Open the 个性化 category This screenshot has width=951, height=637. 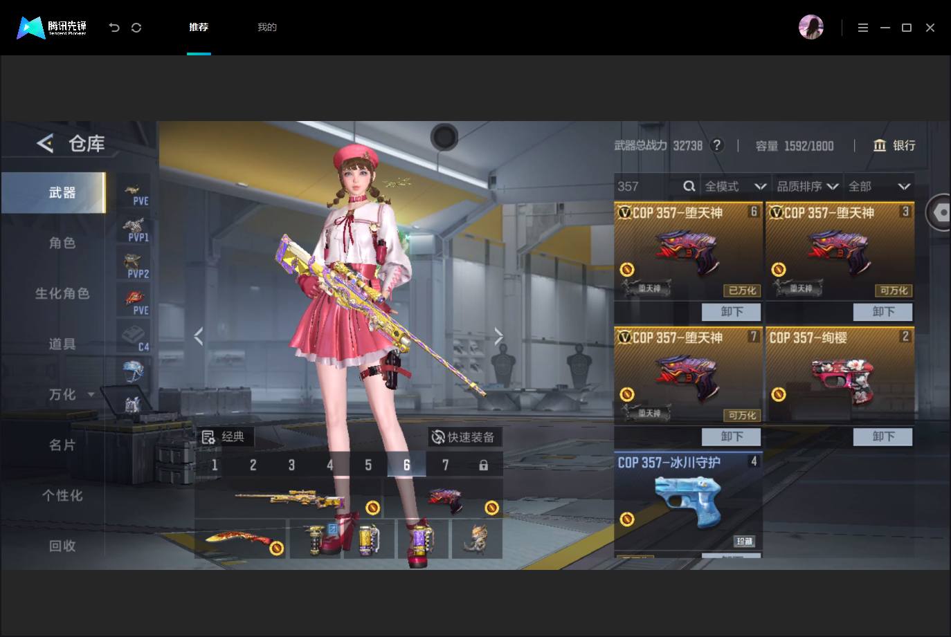pyautogui.click(x=62, y=495)
